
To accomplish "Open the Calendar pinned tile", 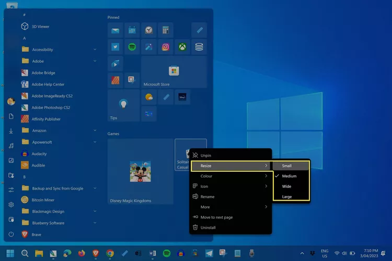I will coord(132,30).
